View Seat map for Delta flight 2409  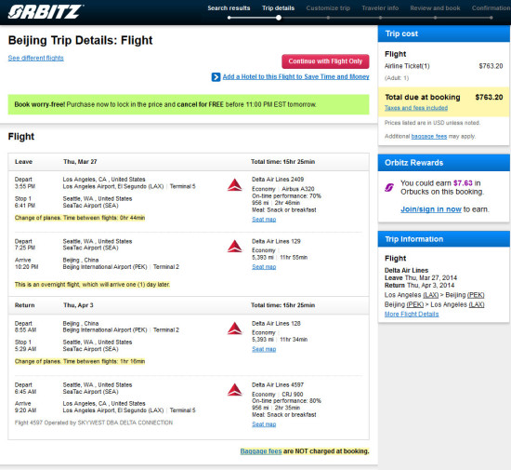pos(264,220)
